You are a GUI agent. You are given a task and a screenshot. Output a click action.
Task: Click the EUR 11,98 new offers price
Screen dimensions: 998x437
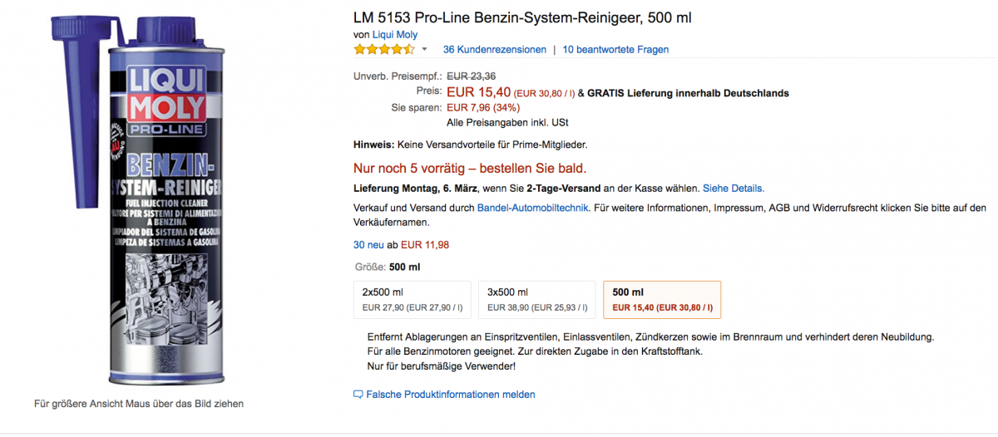[x=425, y=245]
